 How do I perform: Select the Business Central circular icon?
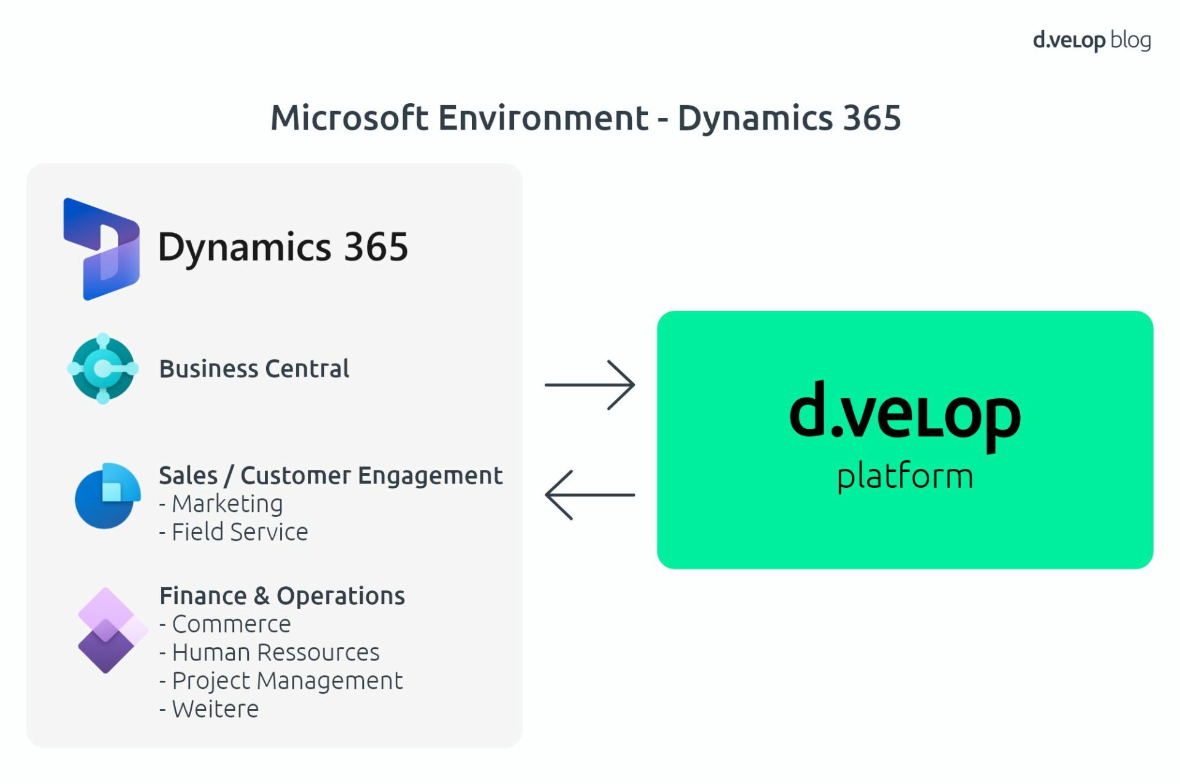103,370
